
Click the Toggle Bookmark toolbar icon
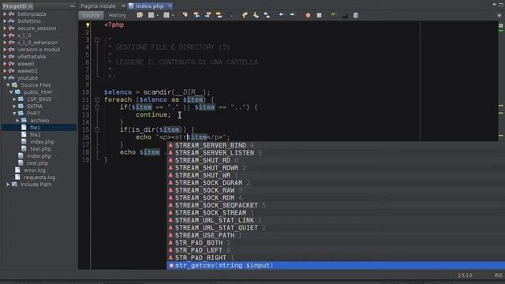coord(267,15)
